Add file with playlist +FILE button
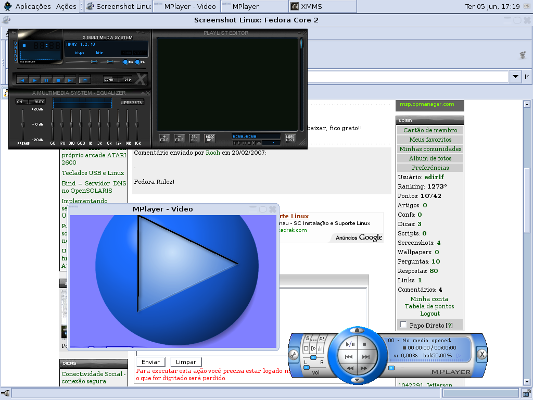The width and height of the screenshot is (533, 400). tap(164, 138)
